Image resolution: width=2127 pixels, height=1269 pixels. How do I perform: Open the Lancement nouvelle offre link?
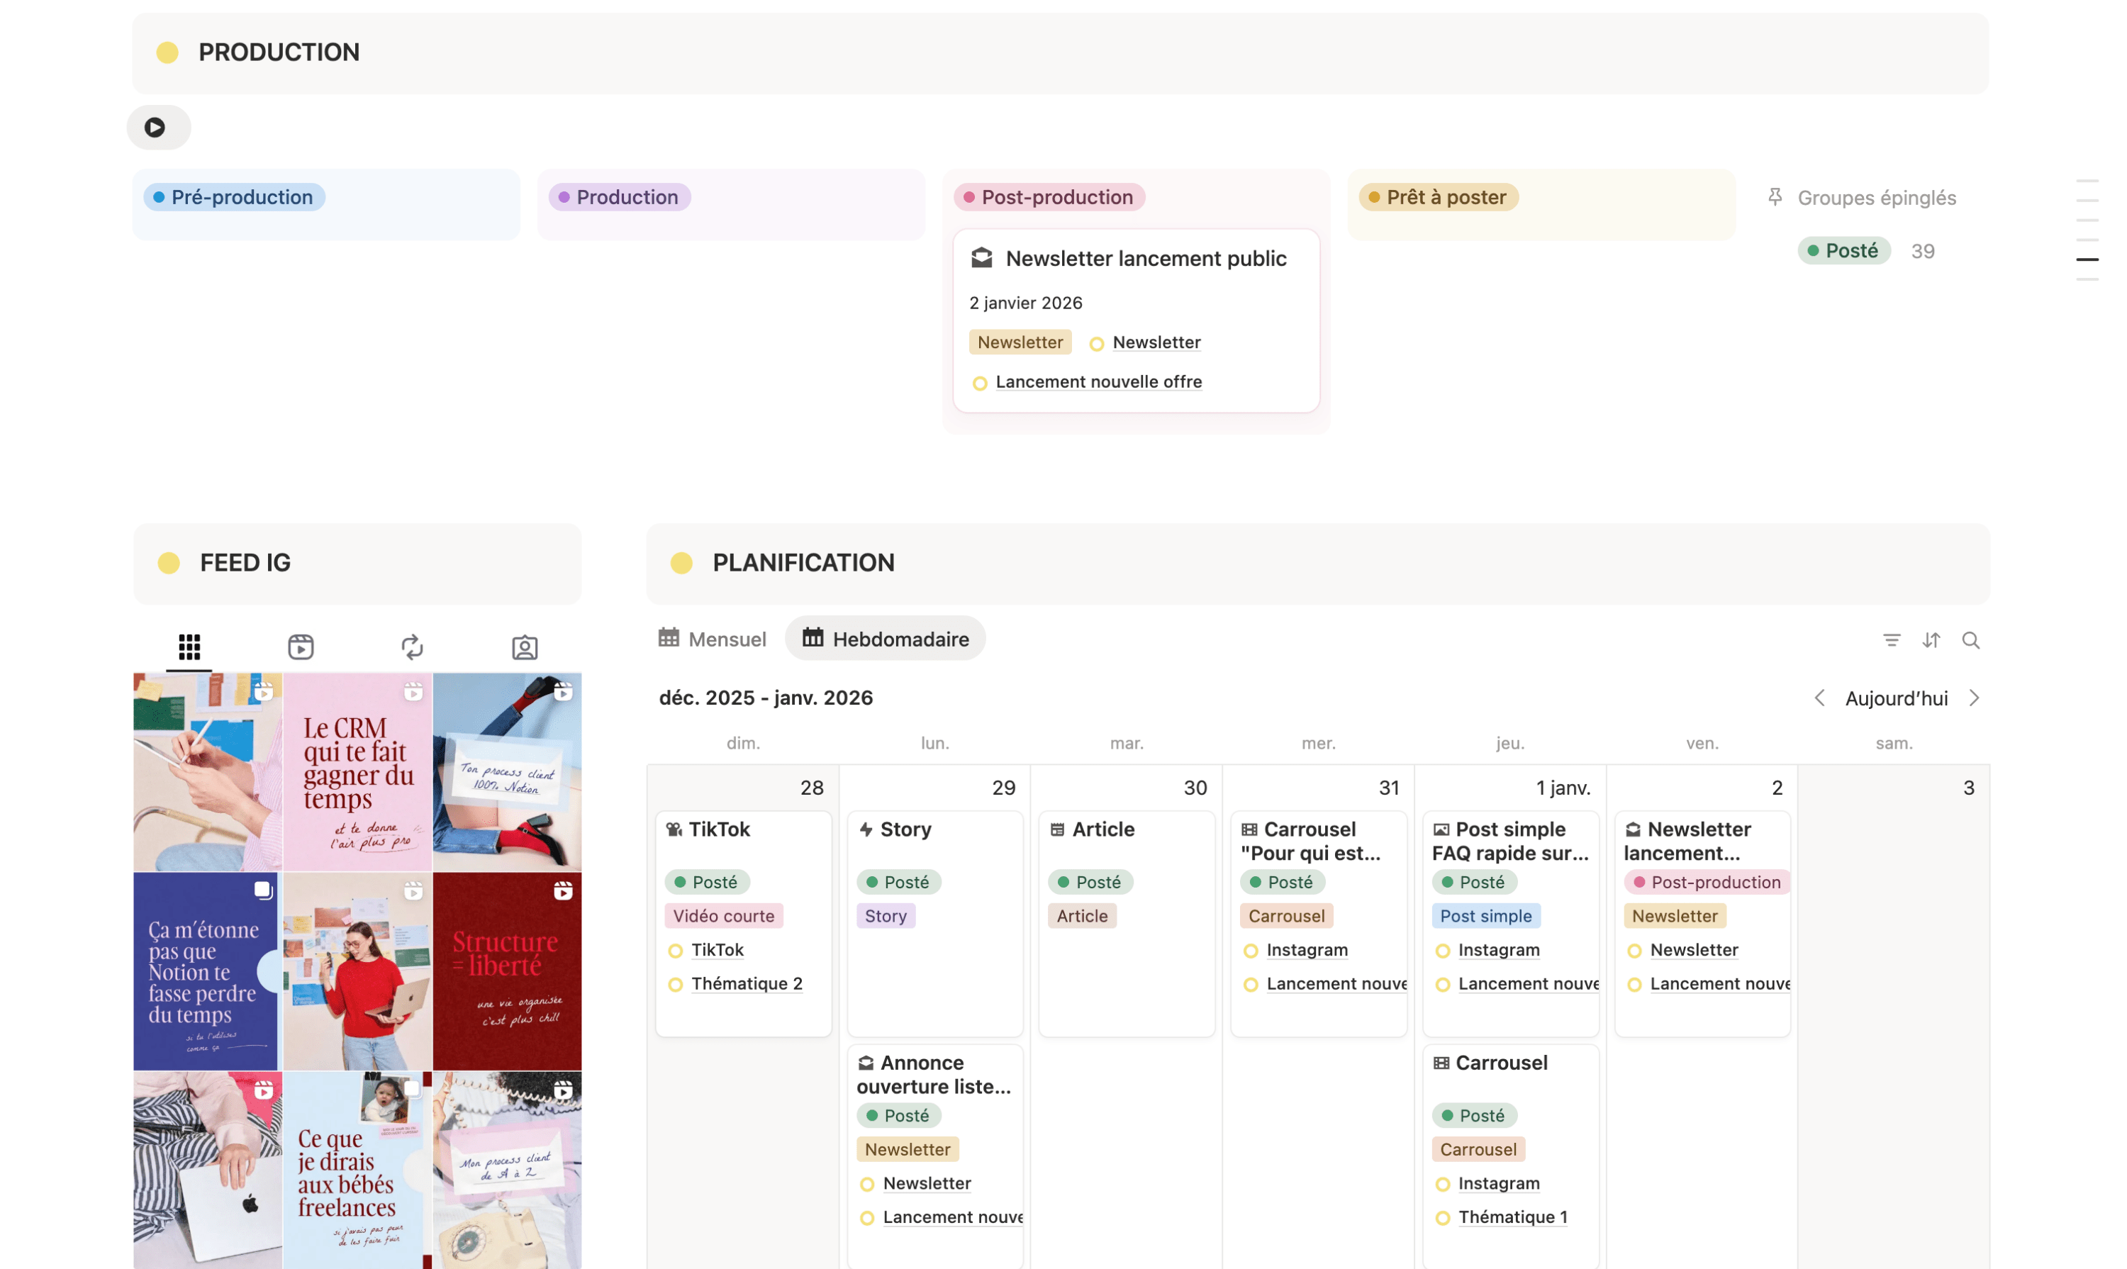pyautogui.click(x=1098, y=381)
